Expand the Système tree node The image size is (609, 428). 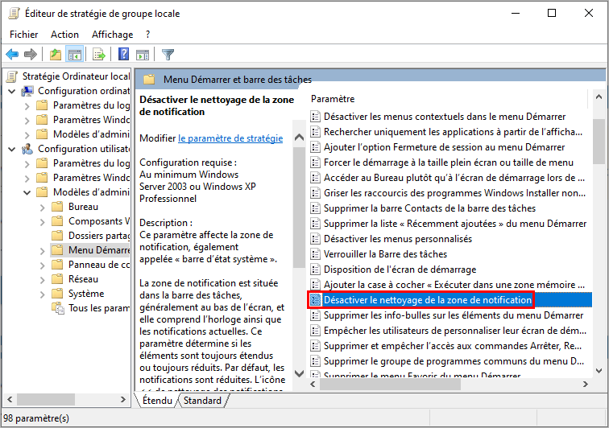click(43, 294)
